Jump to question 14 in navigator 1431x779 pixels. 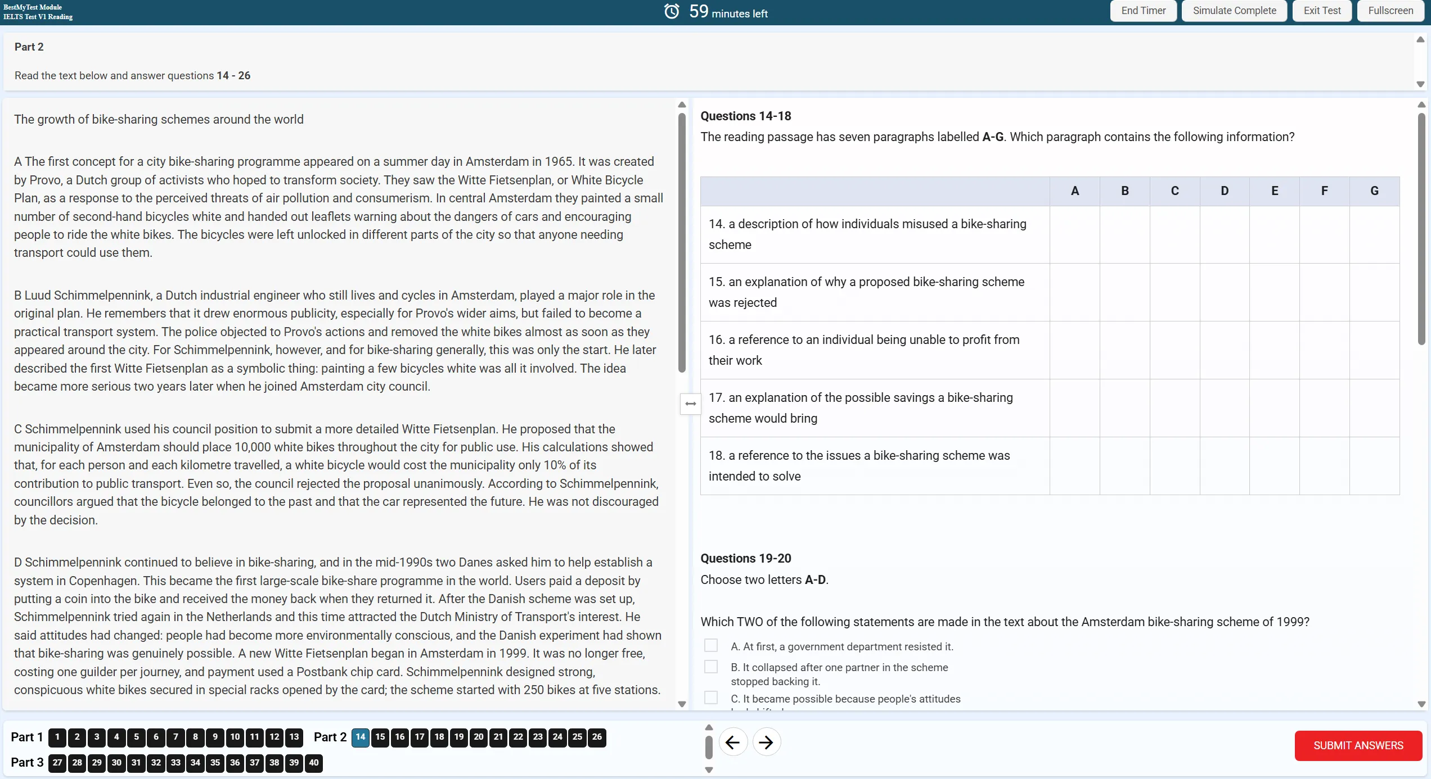coord(361,737)
